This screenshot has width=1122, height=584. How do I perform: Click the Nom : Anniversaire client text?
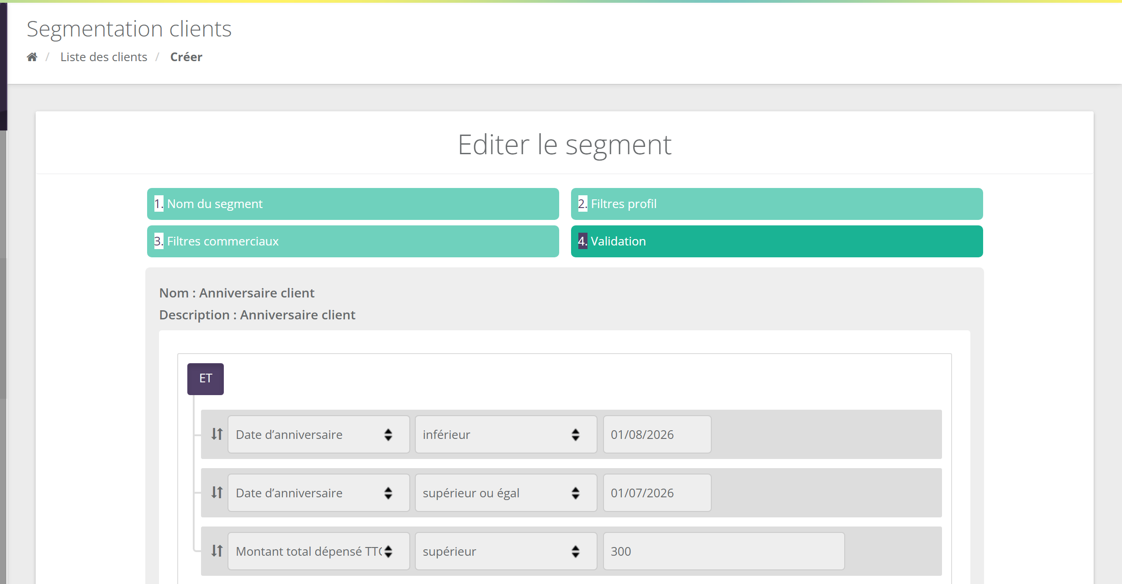pyautogui.click(x=237, y=293)
